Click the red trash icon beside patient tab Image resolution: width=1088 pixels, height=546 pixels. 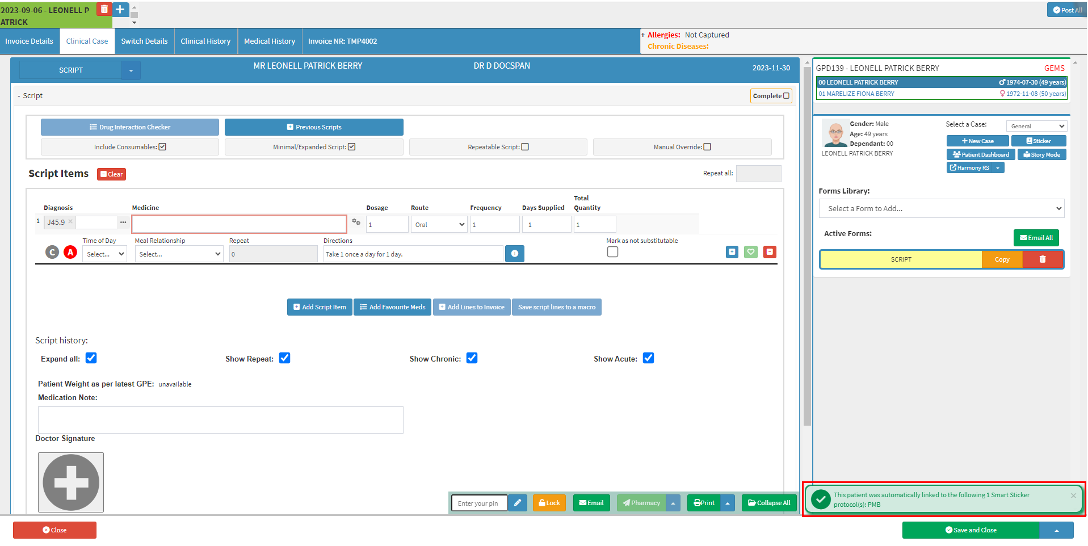tap(104, 10)
